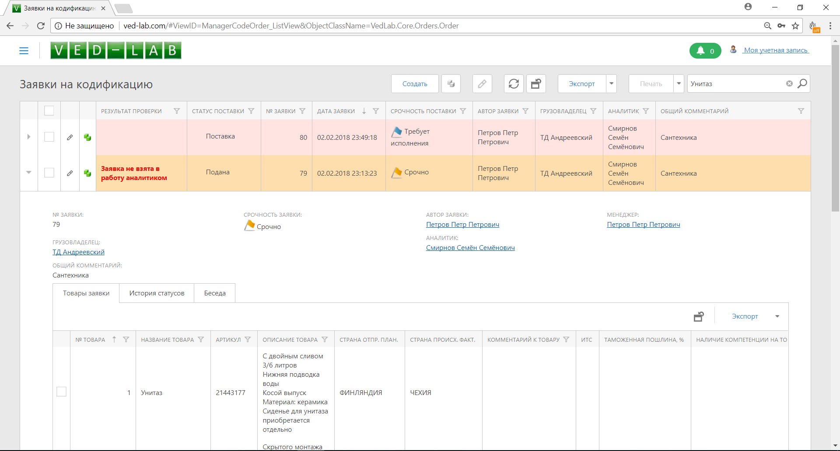The image size is (840, 451).
Task: Filter the Статус поставки column
Action: click(x=251, y=111)
